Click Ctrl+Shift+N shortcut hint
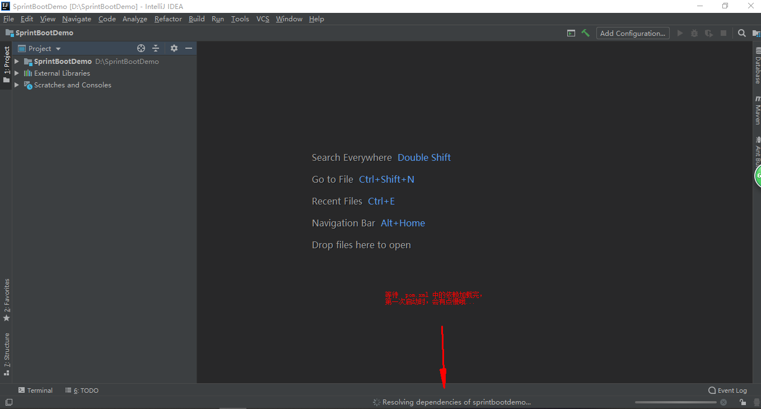761x409 pixels. [386, 179]
